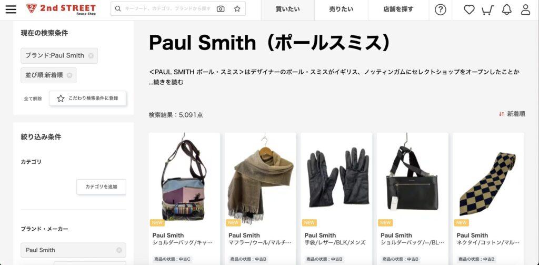This screenshot has height=265, width=539.
Task: Remove the 並び順:新着順 filter chip
Action: tap(69, 75)
